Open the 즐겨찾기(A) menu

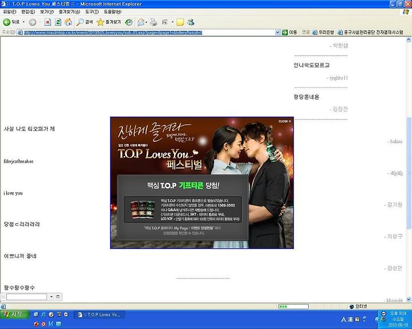pos(69,12)
